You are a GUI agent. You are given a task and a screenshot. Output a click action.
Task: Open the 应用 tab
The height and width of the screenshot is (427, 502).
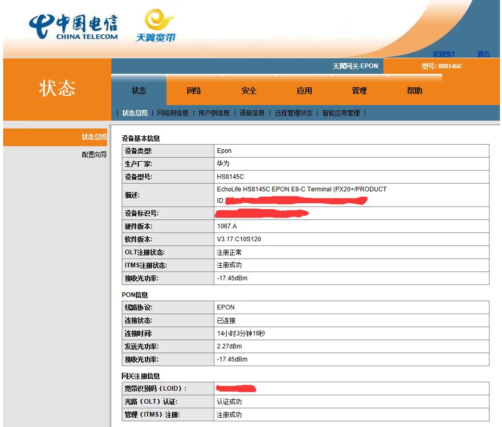point(304,90)
